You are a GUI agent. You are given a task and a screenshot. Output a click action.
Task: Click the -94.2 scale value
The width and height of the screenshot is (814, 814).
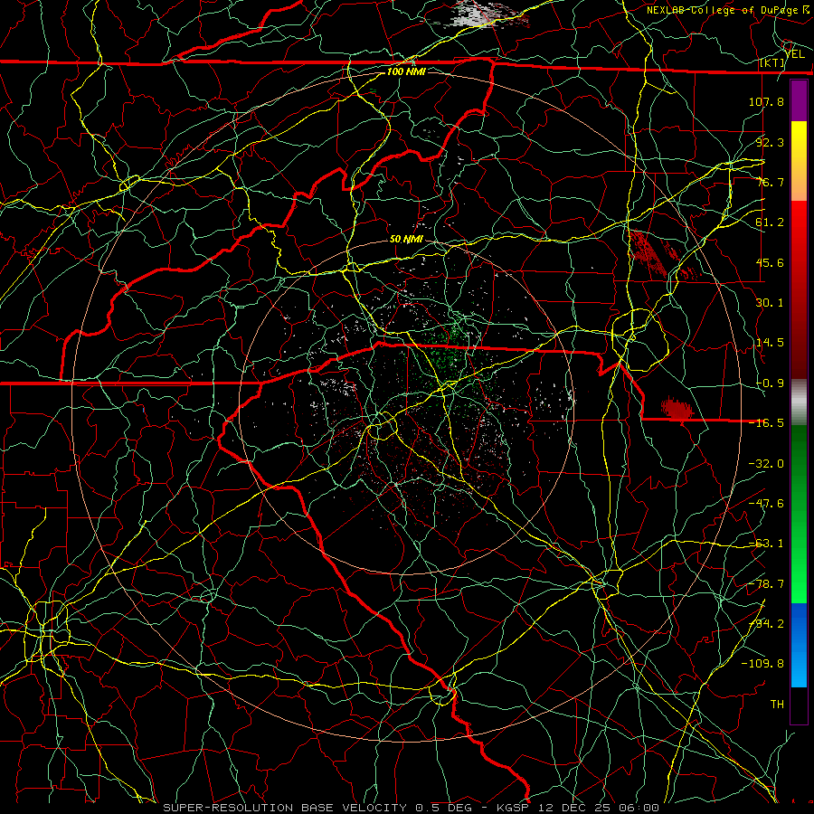[766, 624]
